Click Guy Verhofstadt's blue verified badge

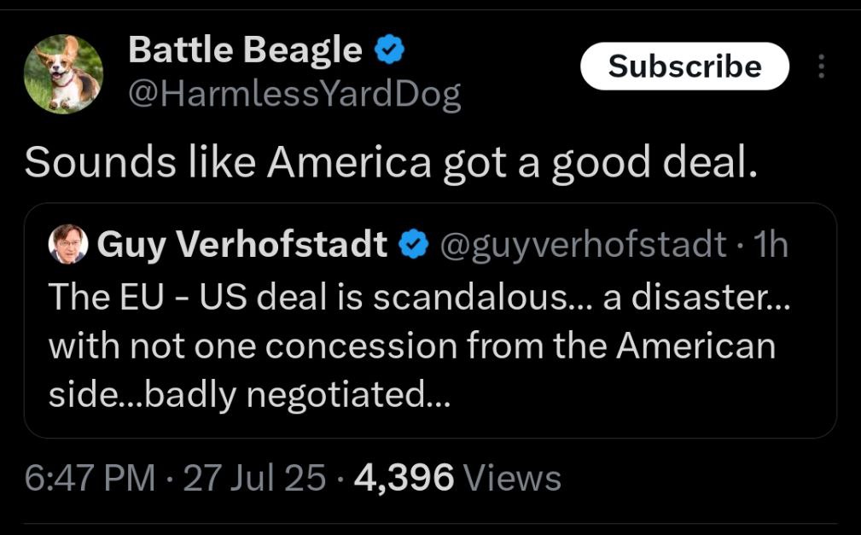coord(413,244)
